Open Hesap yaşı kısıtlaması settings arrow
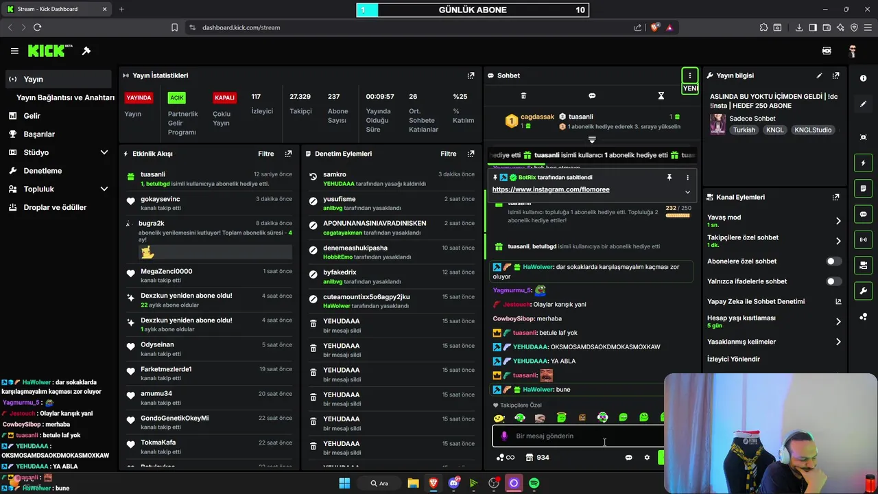The image size is (878, 494). [838, 321]
